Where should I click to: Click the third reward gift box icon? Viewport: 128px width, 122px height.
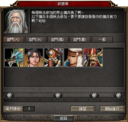point(94,95)
